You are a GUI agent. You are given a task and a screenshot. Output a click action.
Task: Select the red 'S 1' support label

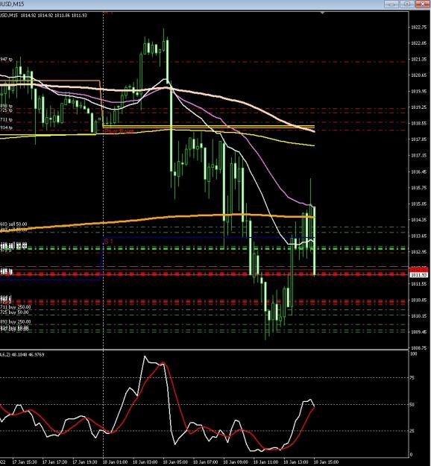click(109, 242)
